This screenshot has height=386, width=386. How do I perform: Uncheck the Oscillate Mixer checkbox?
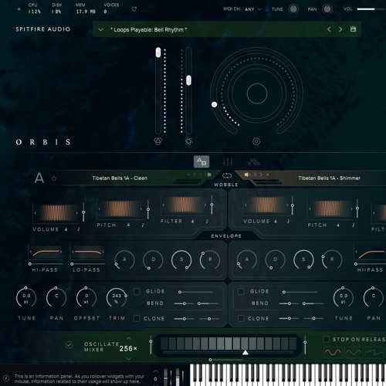click(x=69, y=345)
